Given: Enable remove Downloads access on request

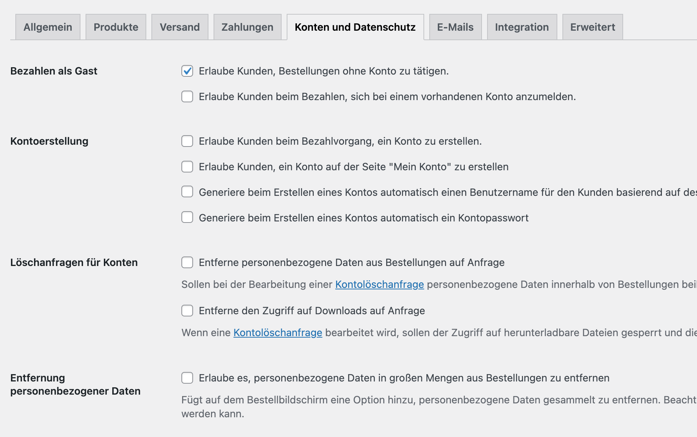Looking at the screenshot, I should click(x=187, y=311).
